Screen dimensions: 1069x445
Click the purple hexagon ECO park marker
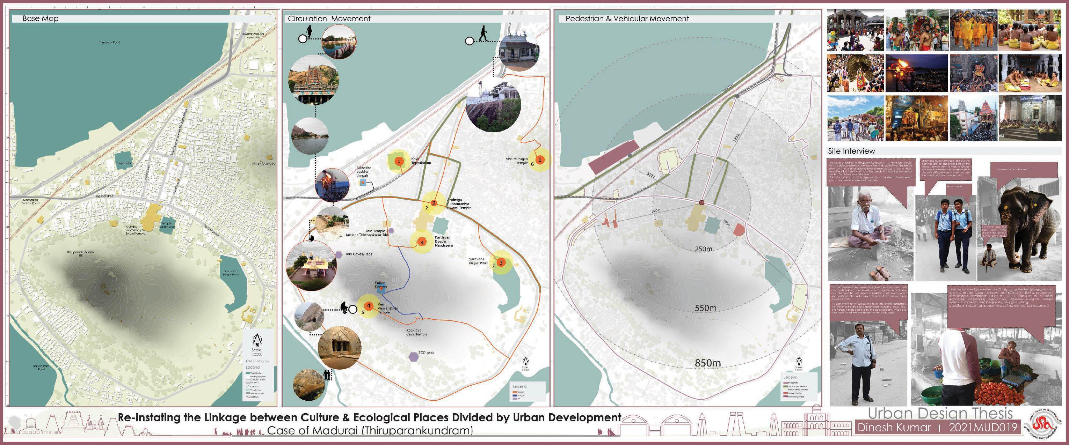pyautogui.click(x=414, y=357)
